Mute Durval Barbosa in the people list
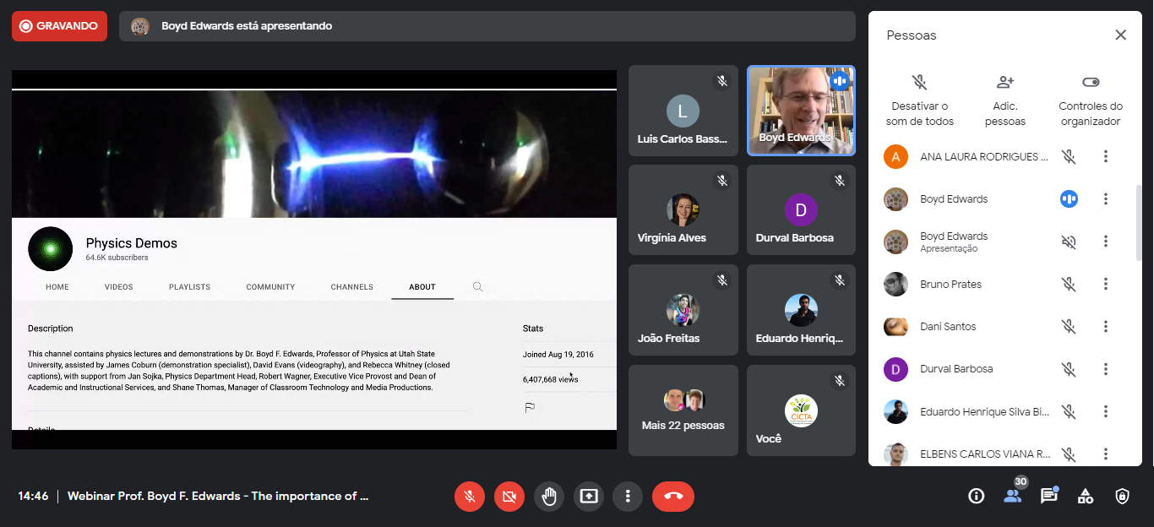Screen dimensions: 1154x527 (x=1069, y=369)
